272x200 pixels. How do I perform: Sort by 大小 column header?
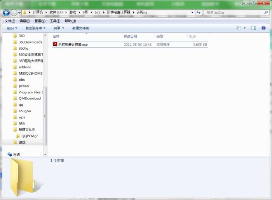pos(198,36)
